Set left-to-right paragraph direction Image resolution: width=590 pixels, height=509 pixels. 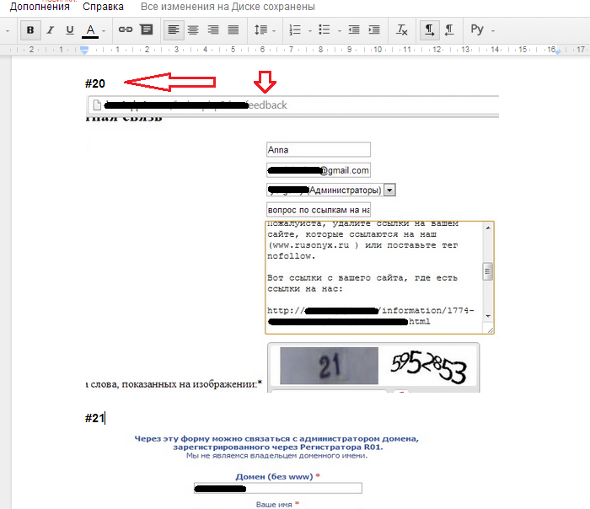[429, 29]
